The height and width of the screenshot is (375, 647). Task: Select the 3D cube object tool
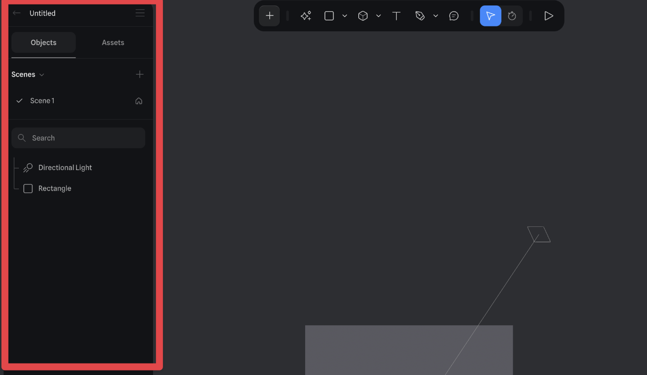(x=363, y=16)
